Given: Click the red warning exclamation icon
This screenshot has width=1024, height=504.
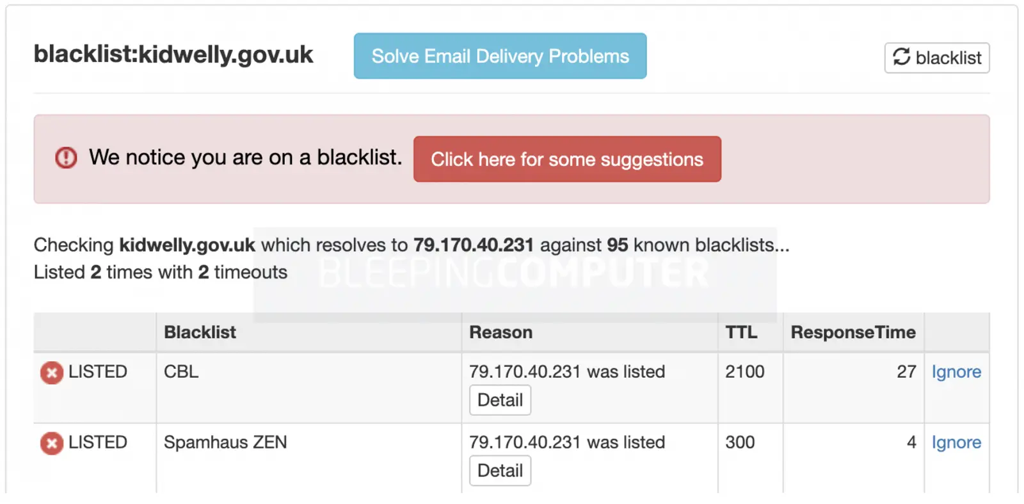Looking at the screenshot, I should (x=66, y=158).
